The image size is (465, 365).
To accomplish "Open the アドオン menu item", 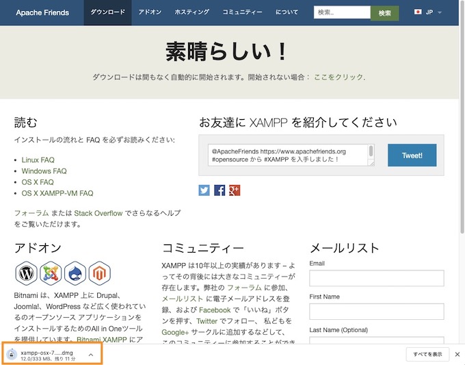I will coord(150,12).
